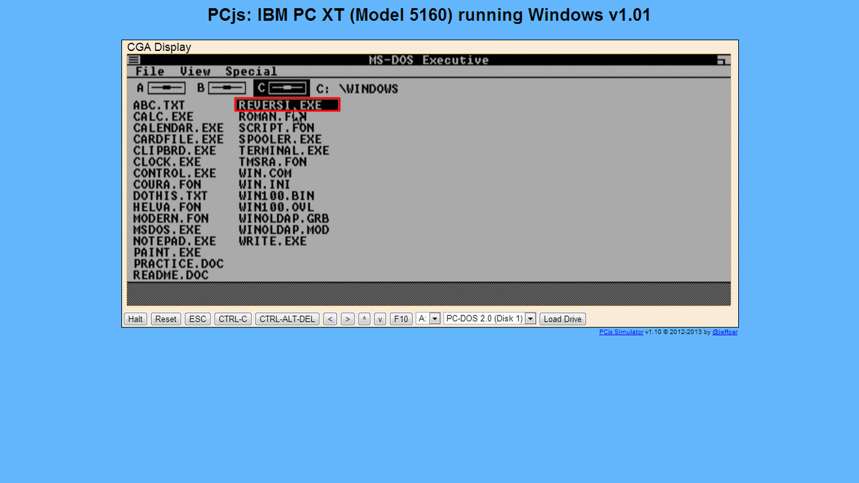Open the PC-DOS 2.0 (Disk 1) dropdown
The image size is (859, 483).
(490, 319)
